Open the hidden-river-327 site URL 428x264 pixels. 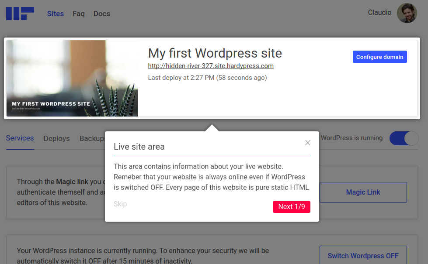coord(211,66)
